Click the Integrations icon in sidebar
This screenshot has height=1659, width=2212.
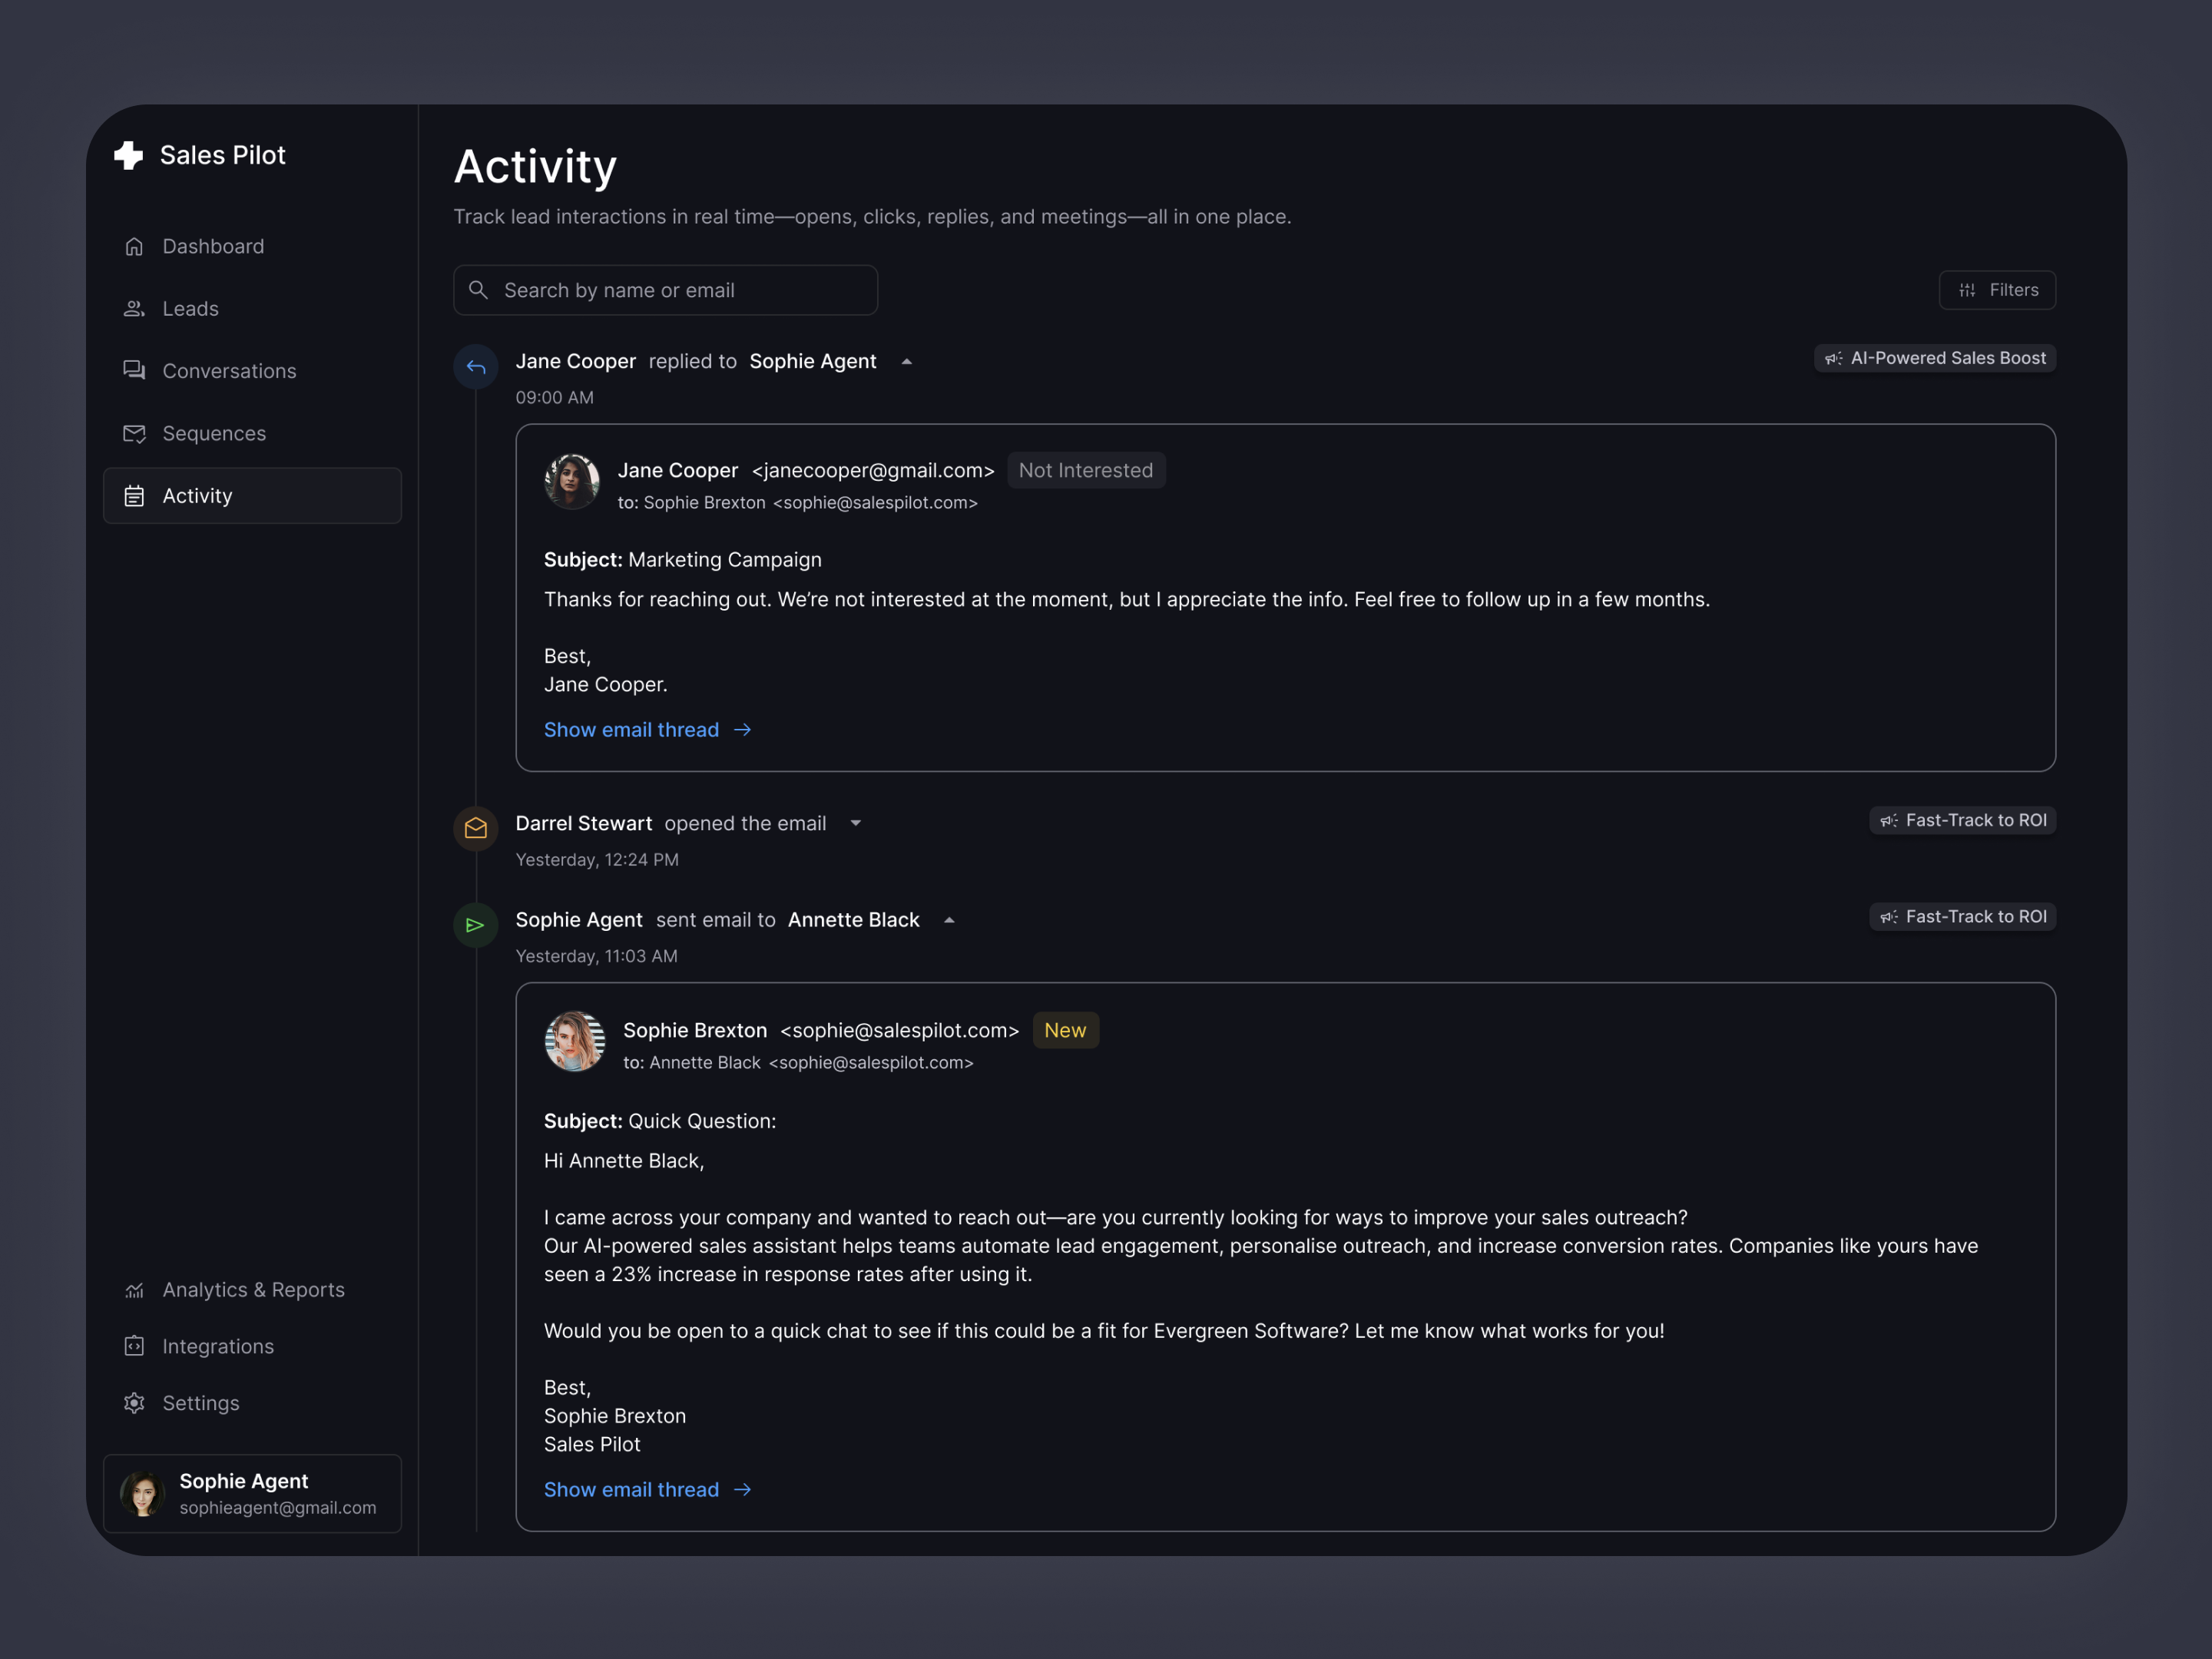click(134, 1346)
